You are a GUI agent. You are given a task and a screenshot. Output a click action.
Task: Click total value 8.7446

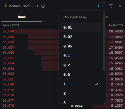117,84
